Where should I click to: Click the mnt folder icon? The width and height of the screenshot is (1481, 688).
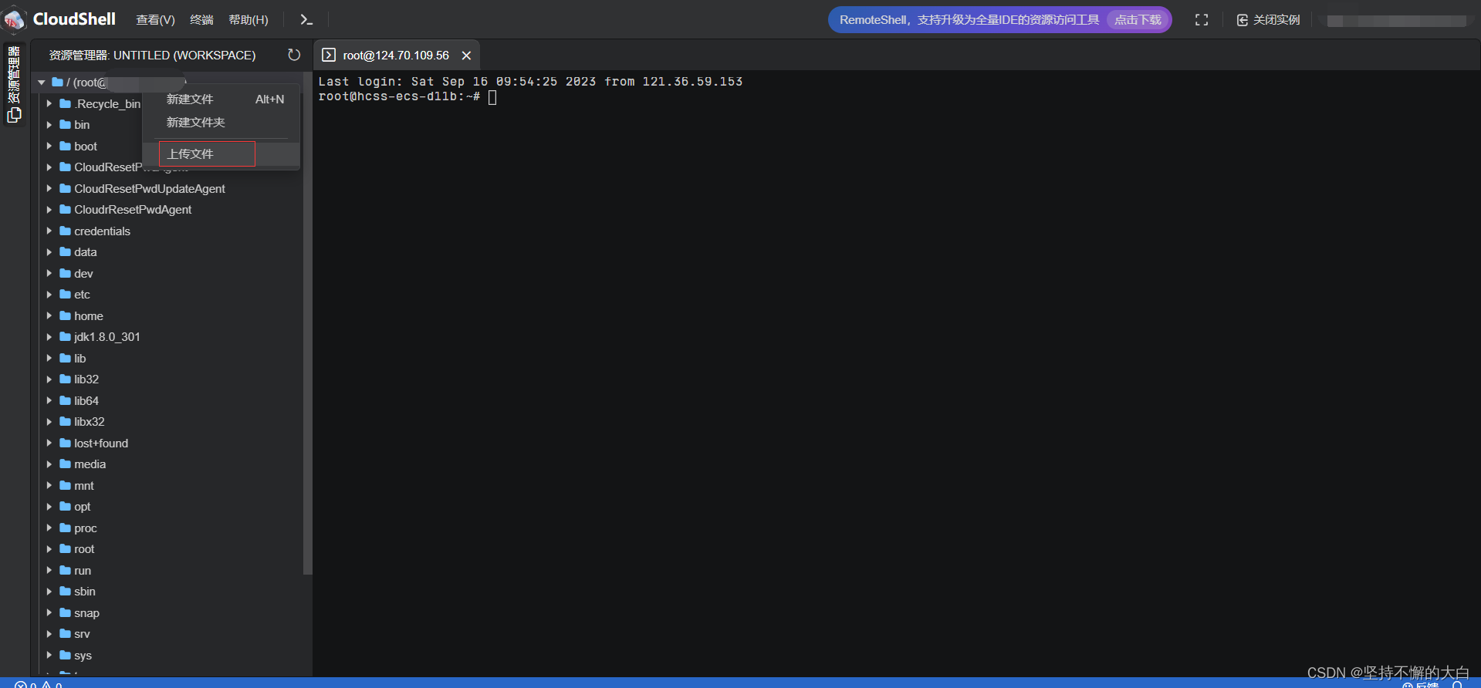(66, 485)
